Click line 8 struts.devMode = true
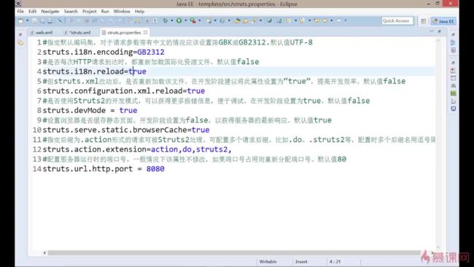The height and width of the screenshot is (267, 474). pyautogui.click(x=90, y=110)
